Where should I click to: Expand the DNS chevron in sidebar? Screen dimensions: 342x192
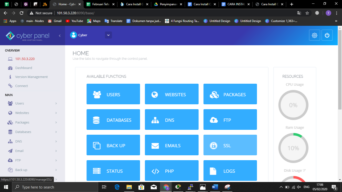pyautogui.click(x=56, y=141)
